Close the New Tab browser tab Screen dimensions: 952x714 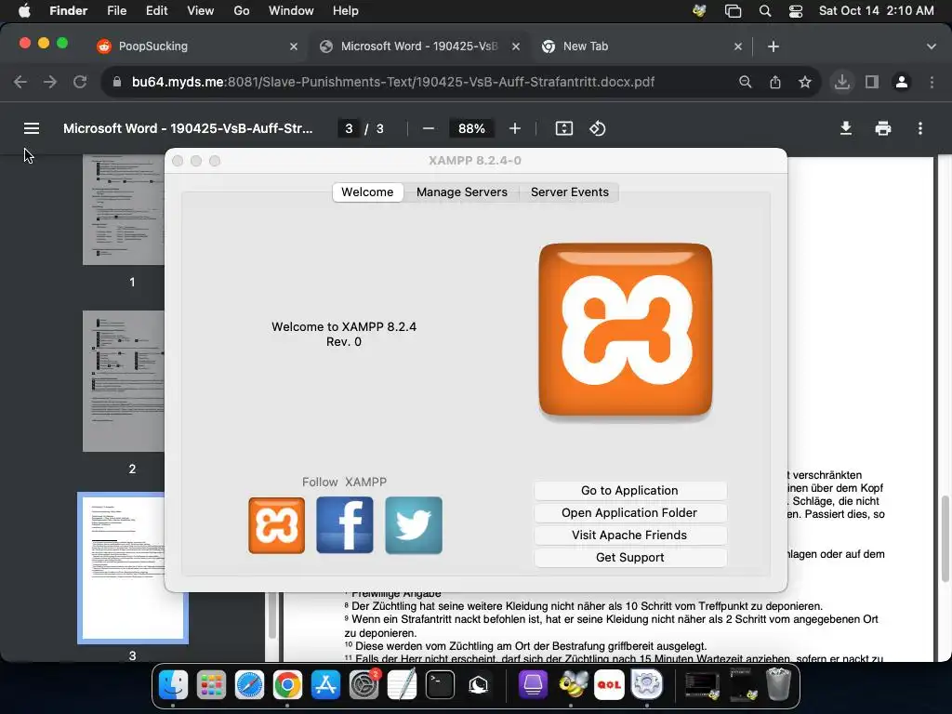click(x=737, y=46)
